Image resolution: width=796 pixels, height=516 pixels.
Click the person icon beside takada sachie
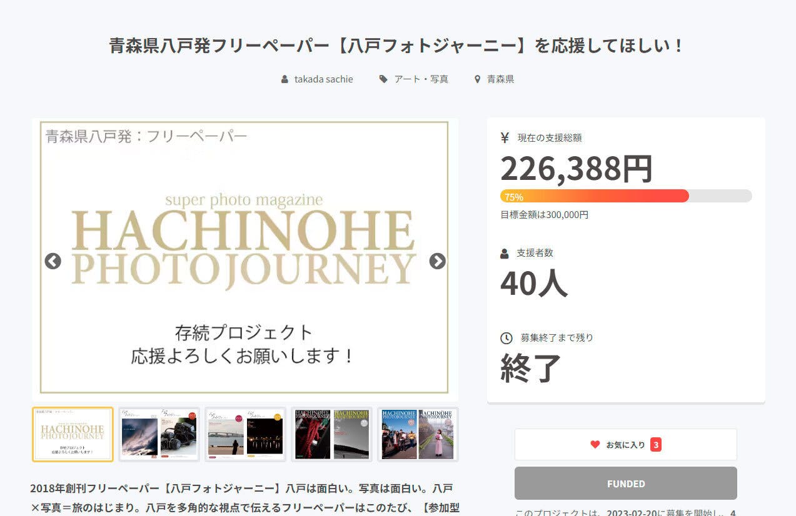pyautogui.click(x=285, y=79)
